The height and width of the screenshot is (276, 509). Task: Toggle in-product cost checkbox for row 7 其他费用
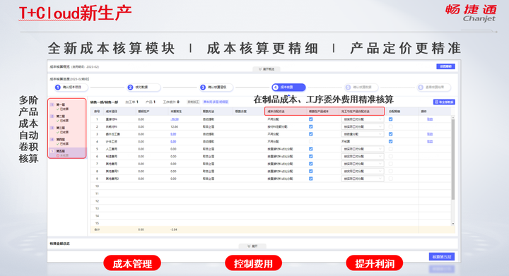310,164
